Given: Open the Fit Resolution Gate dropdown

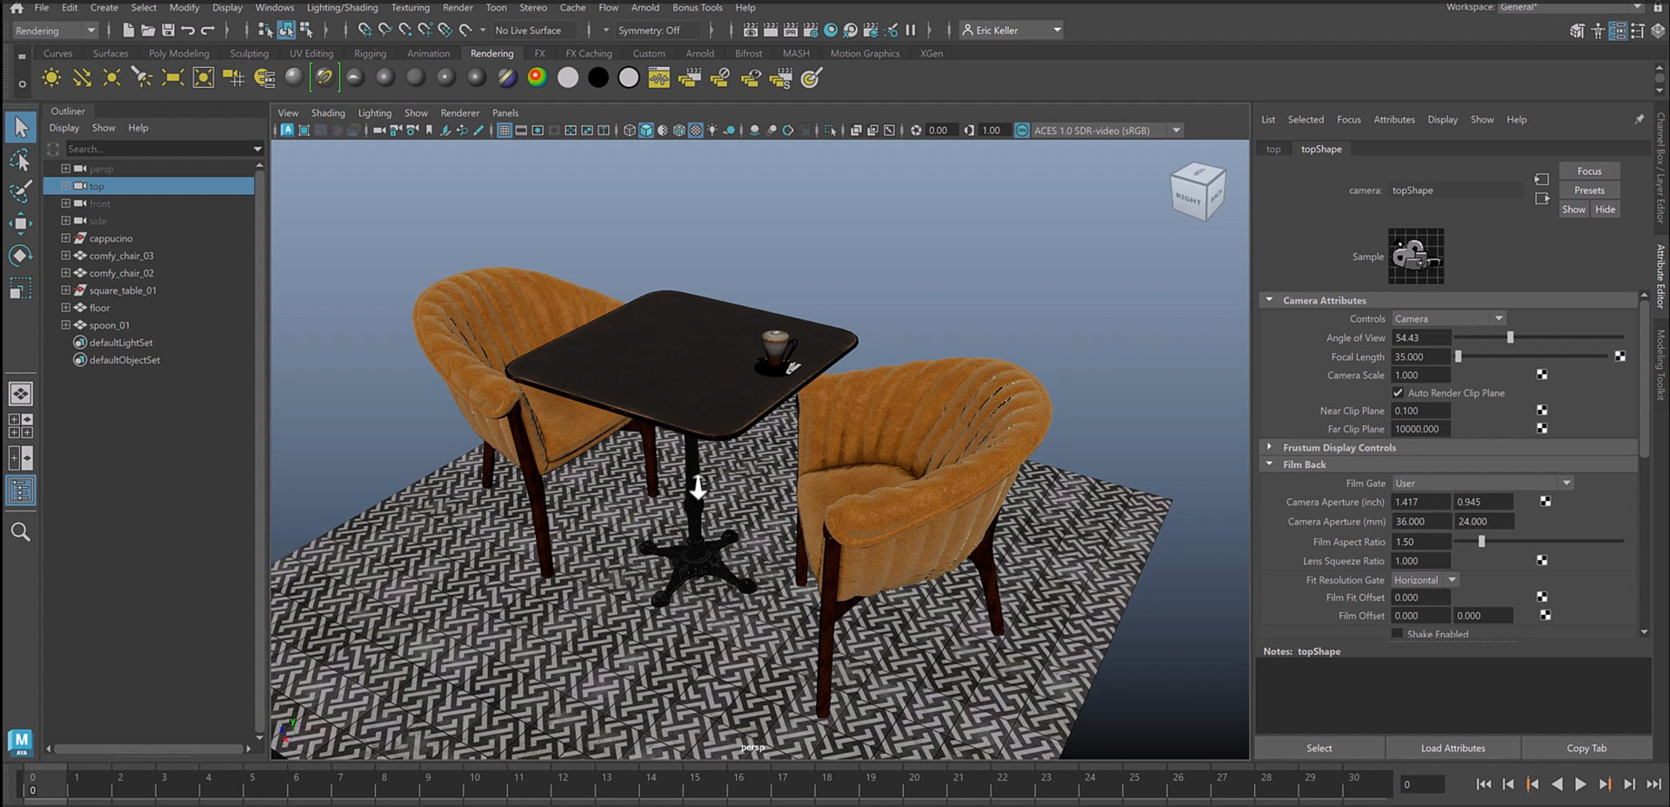Looking at the screenshot, I should coord(1424,580).
